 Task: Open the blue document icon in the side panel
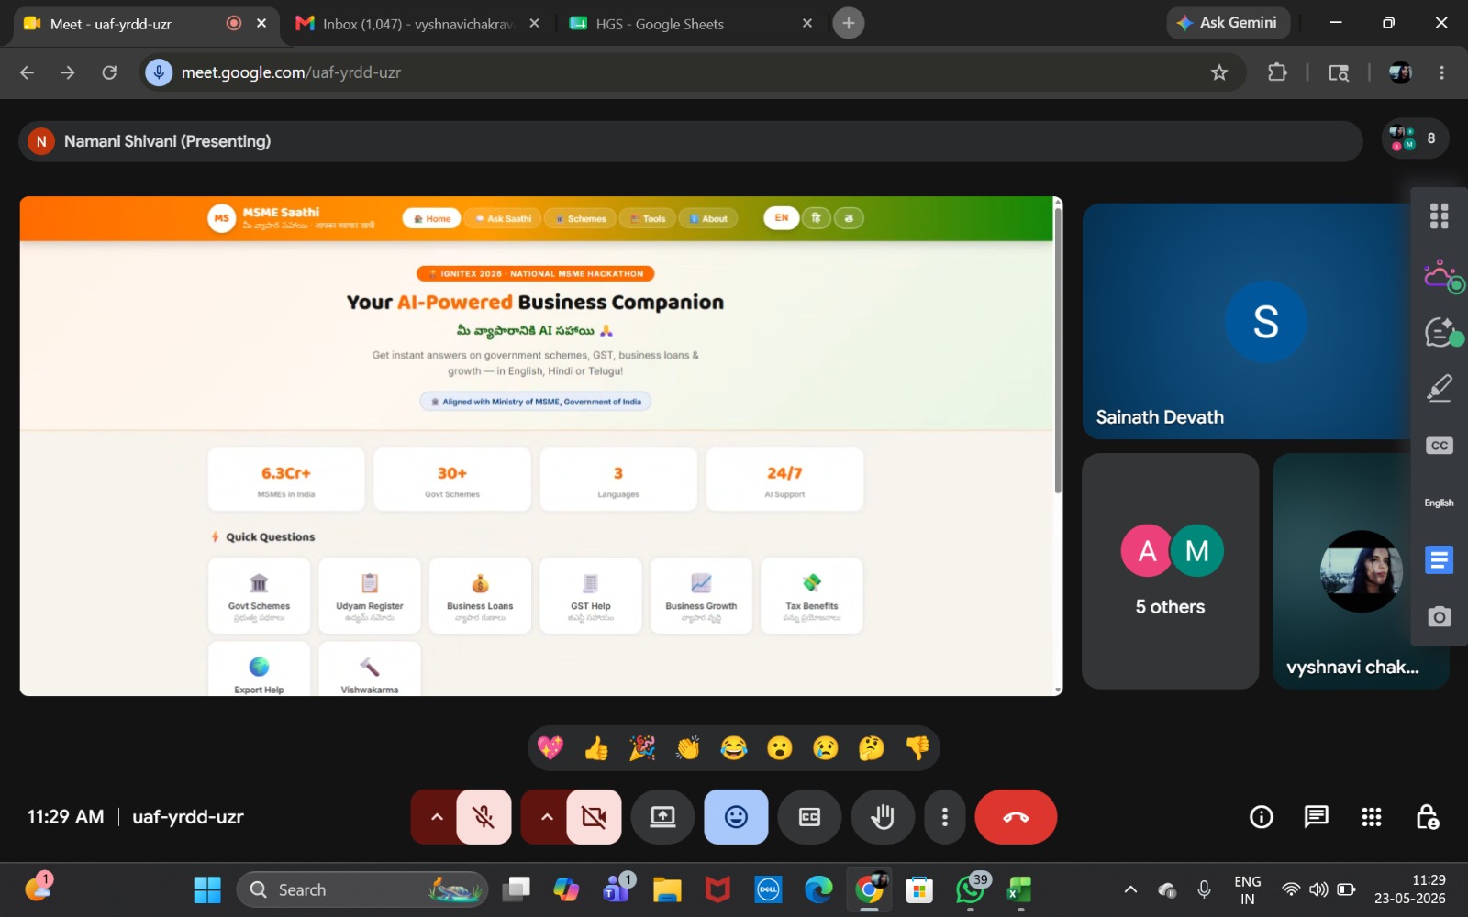(x=1439, y=559)
